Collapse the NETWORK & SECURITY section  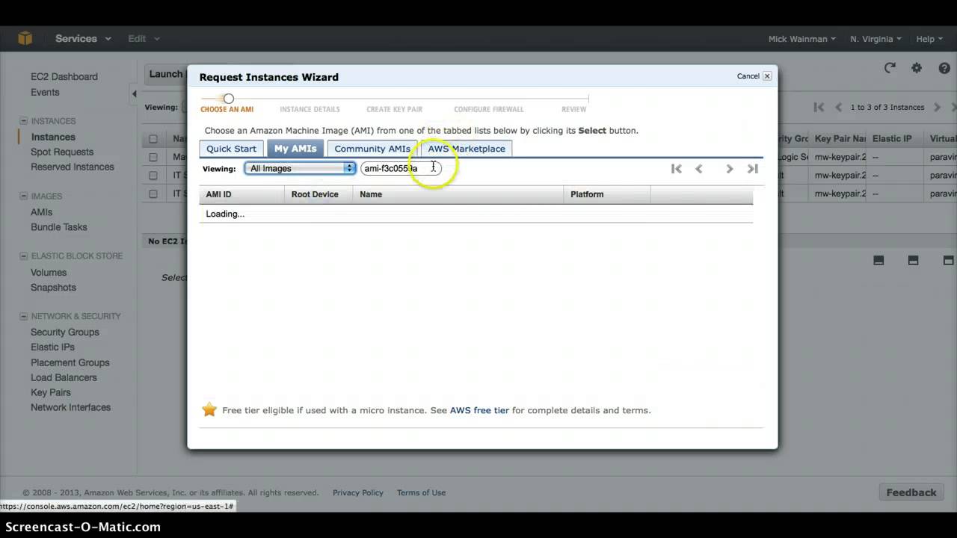click(x=23, y=317)
